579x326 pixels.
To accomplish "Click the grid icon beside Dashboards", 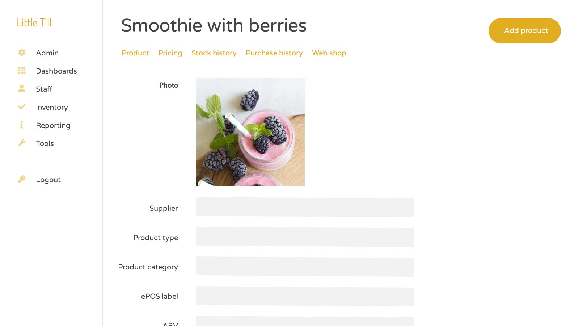I will (22, 71).
